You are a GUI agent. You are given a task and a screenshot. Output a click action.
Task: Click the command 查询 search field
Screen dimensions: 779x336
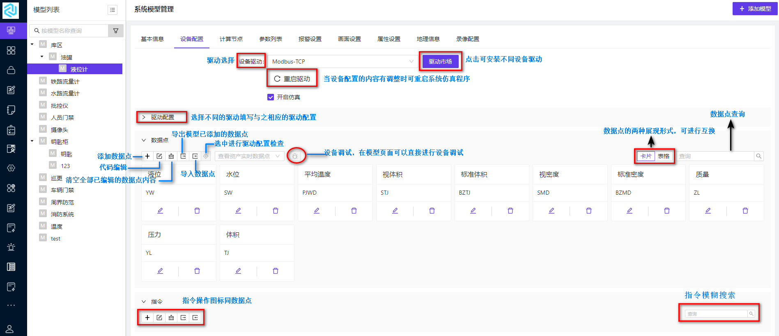716,314
